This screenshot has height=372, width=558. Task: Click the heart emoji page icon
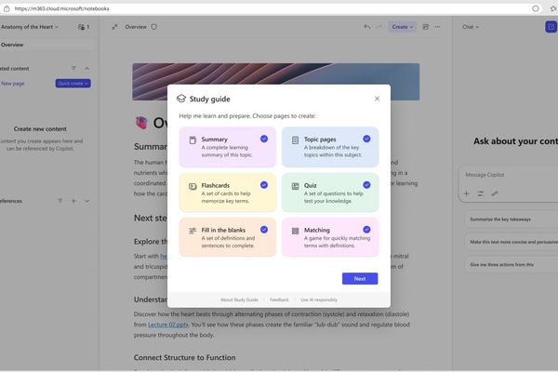pyautogui.click(x=141, y=123)
